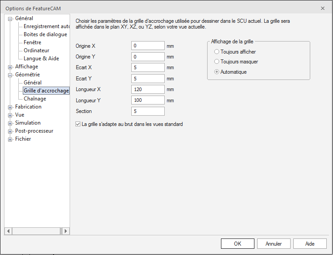The image size is (333, 255).
Task: Click the tree horizontal scrollbar thumb
Action: coord(36,231)
